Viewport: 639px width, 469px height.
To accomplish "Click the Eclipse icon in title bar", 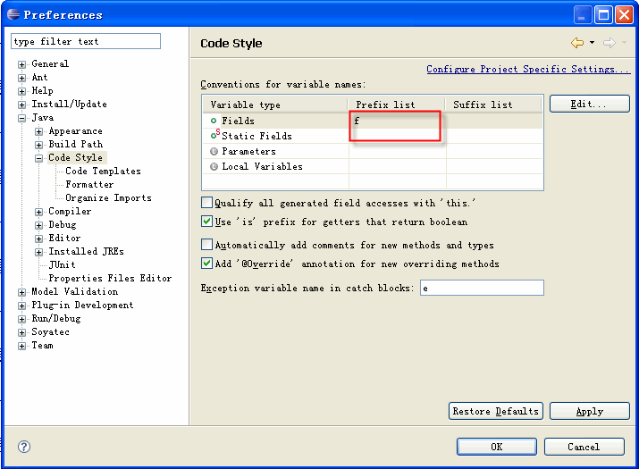I will (x=13, y=14).
